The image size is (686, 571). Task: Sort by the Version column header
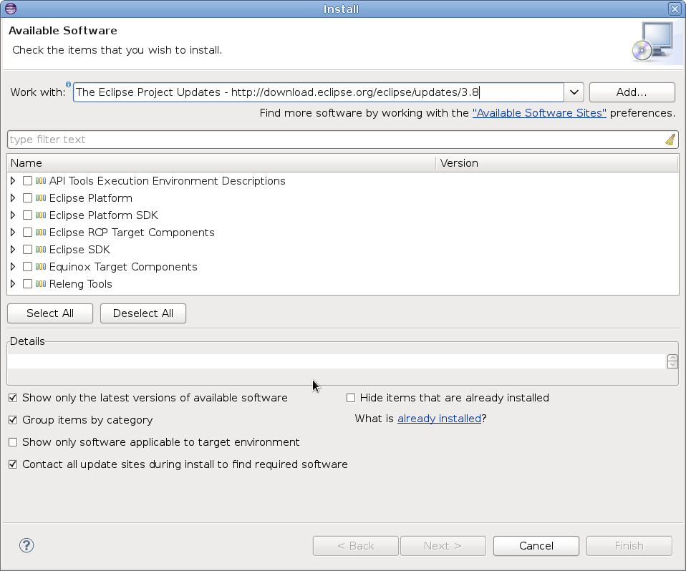557,163
